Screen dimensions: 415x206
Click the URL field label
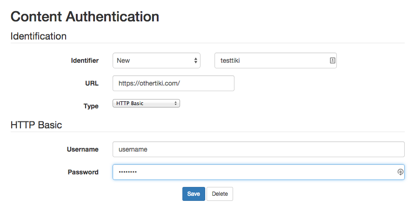[x=92, y=84]
